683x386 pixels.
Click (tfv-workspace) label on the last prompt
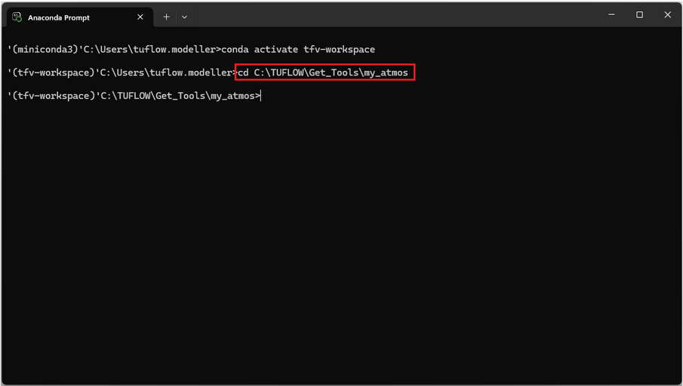click(51, 96)
